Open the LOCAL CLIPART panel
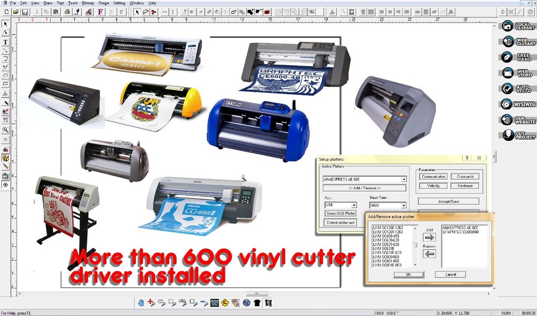This screenshot has width=537, height=316. point(507,25)
